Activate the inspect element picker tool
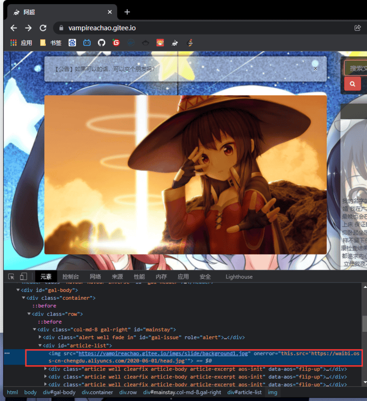Image resolution: width=367 pixels, height=401 pixels. 12,276
